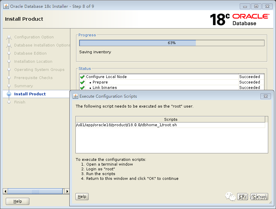276x209 pixels.
Task: Click the Configure Local Node label
Action: coord(106,77)
